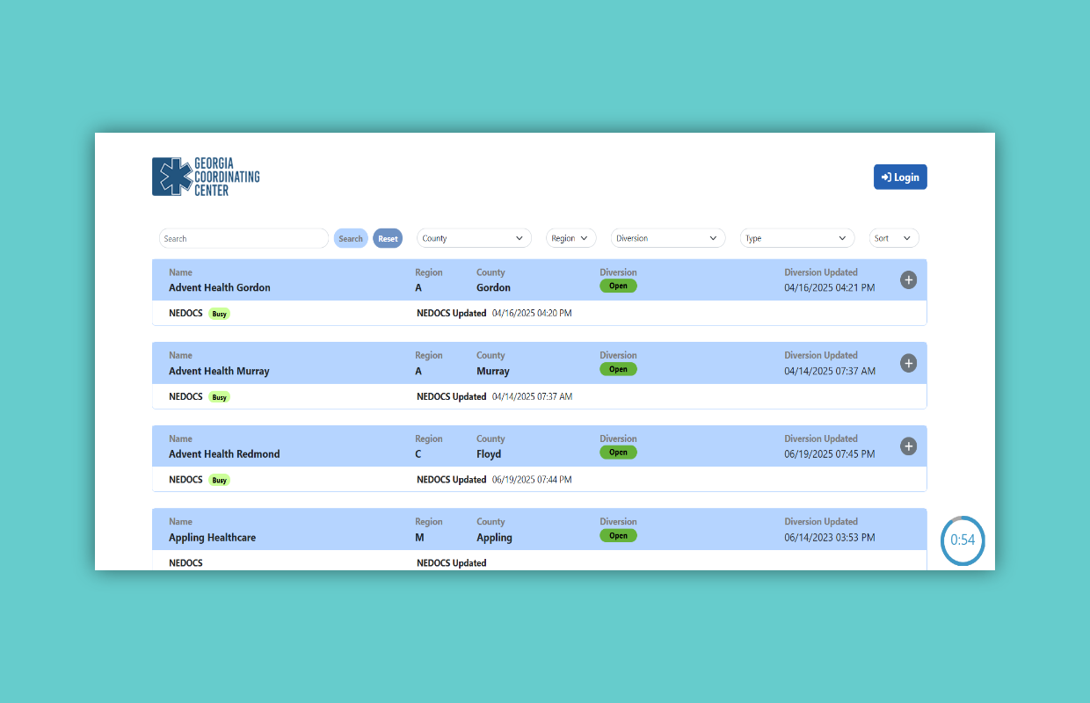Click Busy NEDOCS badge for Advent Health Redmond
The image size is (1090, 703).
(219, 481)
